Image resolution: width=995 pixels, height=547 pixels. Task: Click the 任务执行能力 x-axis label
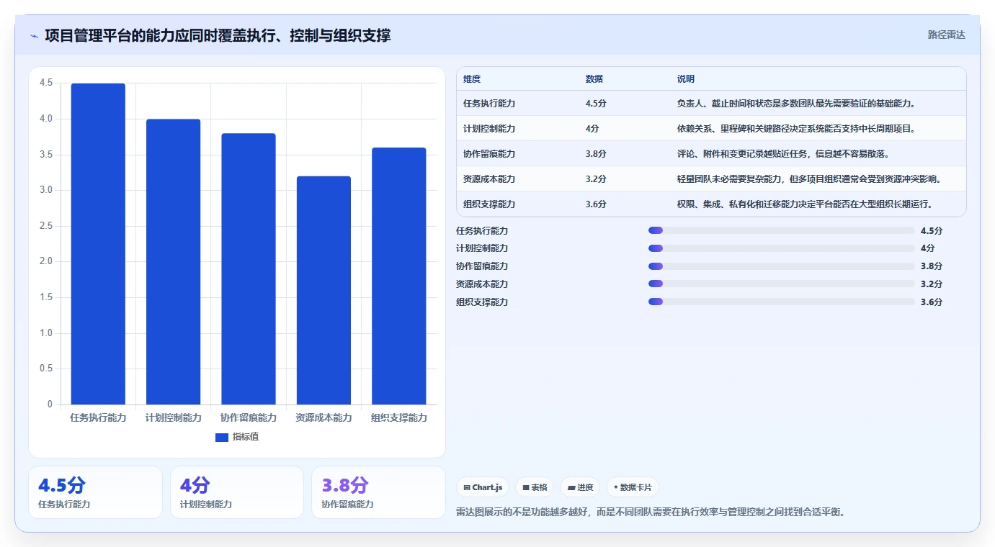98,418
